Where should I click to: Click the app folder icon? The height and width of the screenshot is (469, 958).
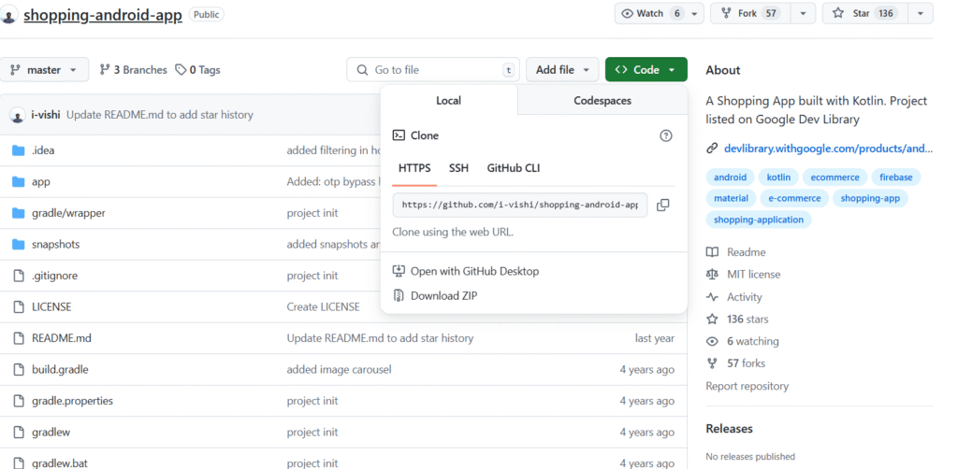[19, 182]
